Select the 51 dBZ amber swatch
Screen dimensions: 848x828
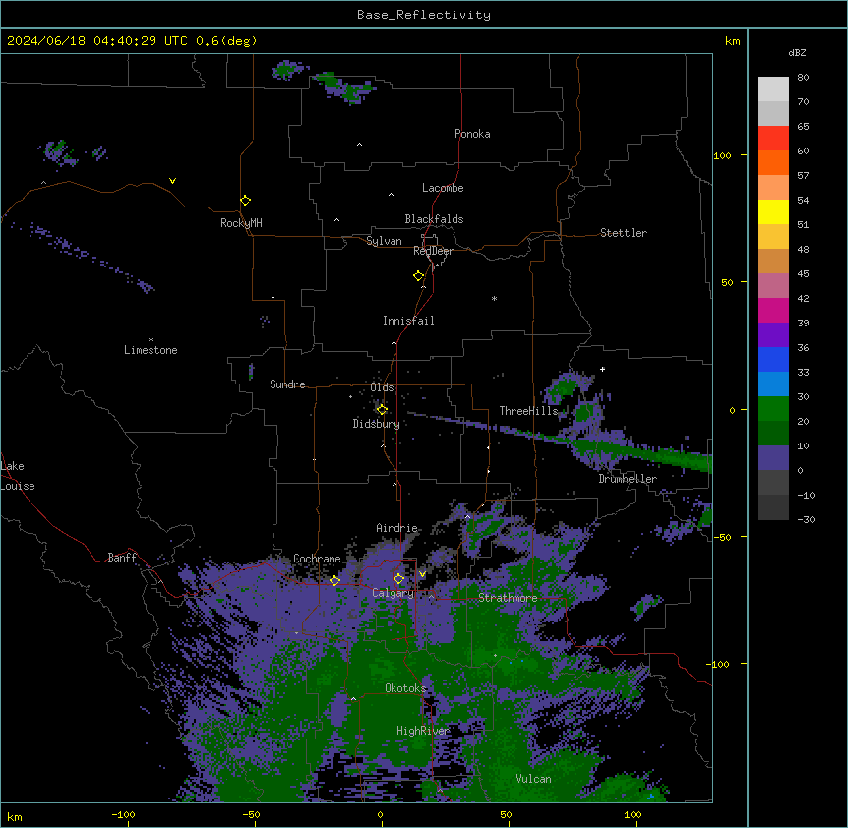[773, 236]
